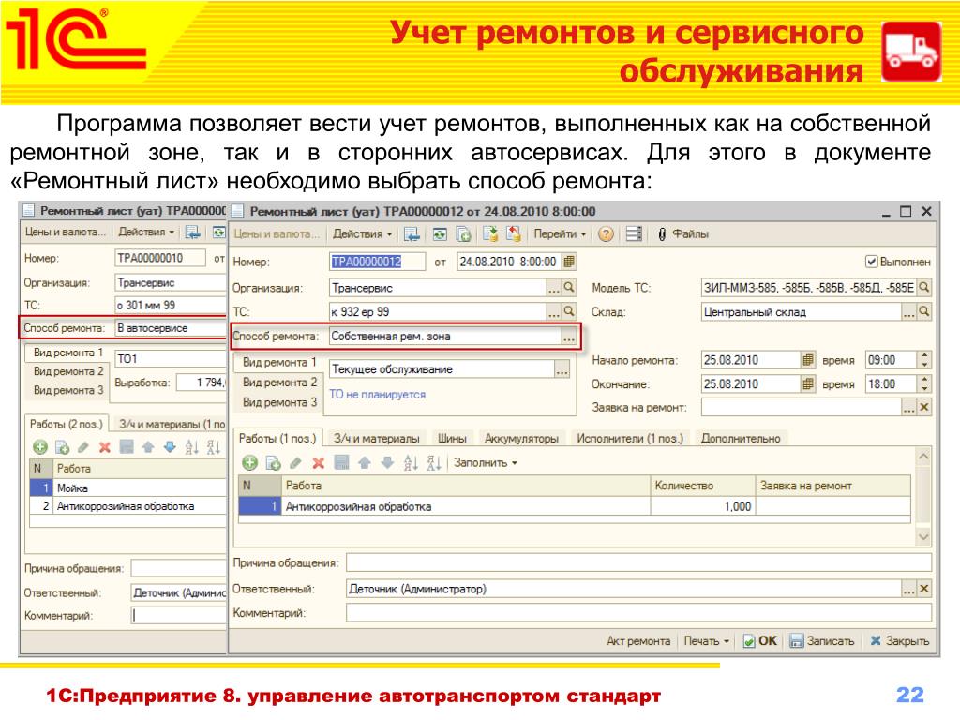960x720 pixels.
Task: Click the Номер field ТРА00000012
Action: pos(377,262)
